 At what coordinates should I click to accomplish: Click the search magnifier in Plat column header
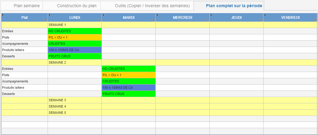pyautogui.click(x=46, y=20)
